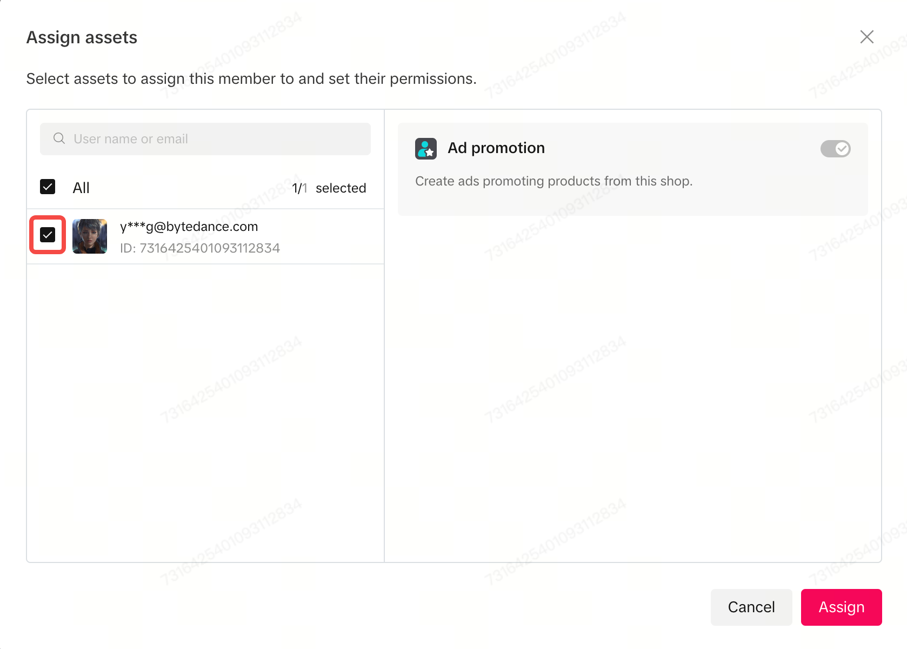This screenshot has width=907, height=649.
Task: Click the All label text
Action: 81,188
